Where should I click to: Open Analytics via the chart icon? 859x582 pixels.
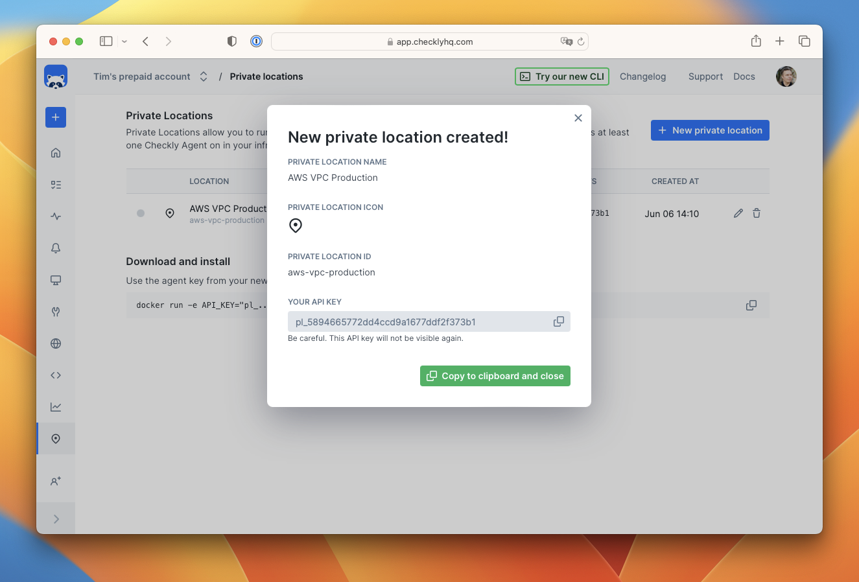point(56,406)
